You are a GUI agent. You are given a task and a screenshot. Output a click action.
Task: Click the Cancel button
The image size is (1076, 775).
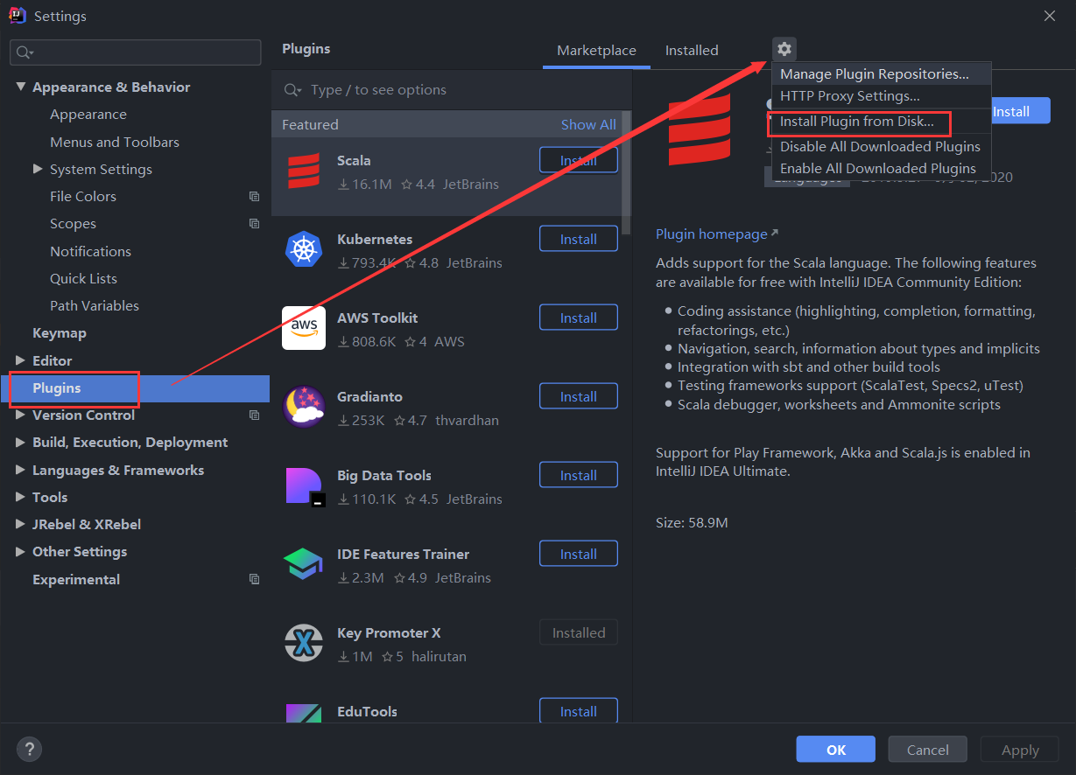(928, 750)
